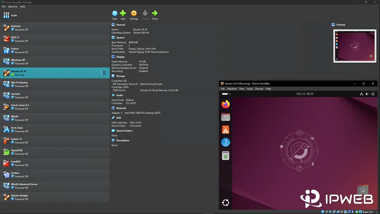Click the Ubuntu workspace indicator pill
380x214 pixels.
225,94
